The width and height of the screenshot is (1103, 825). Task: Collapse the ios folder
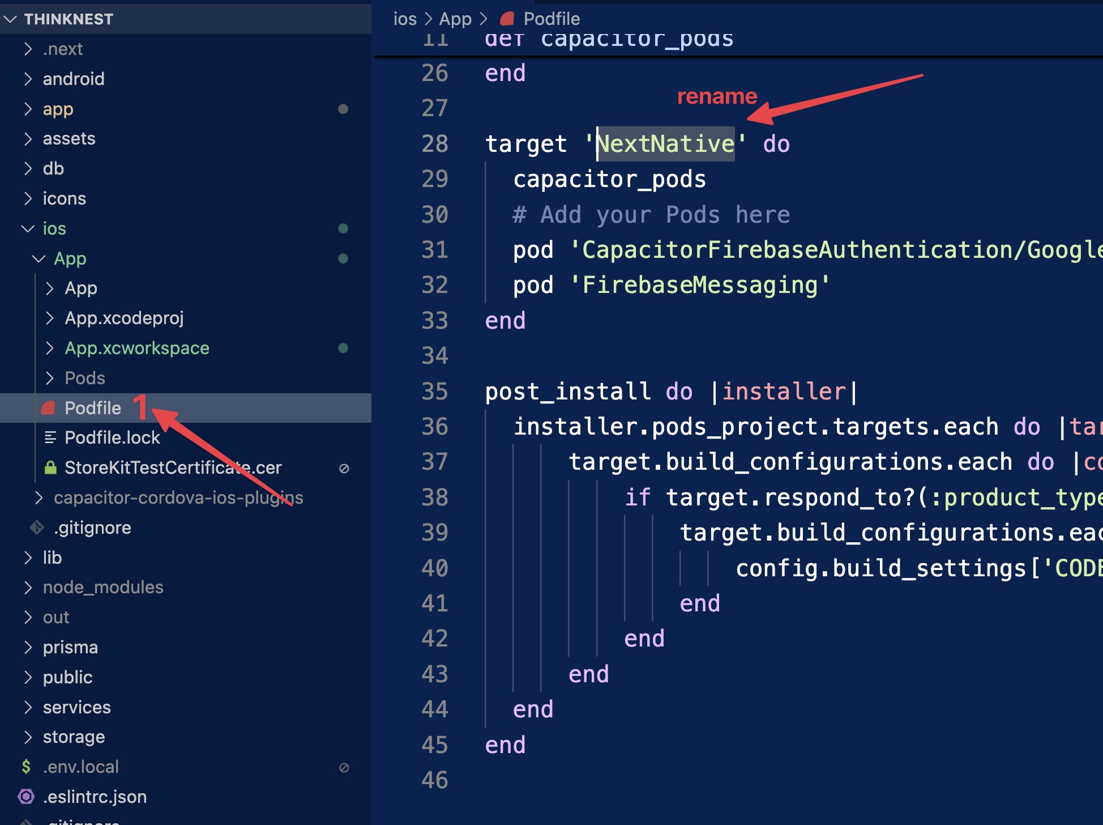28,228
